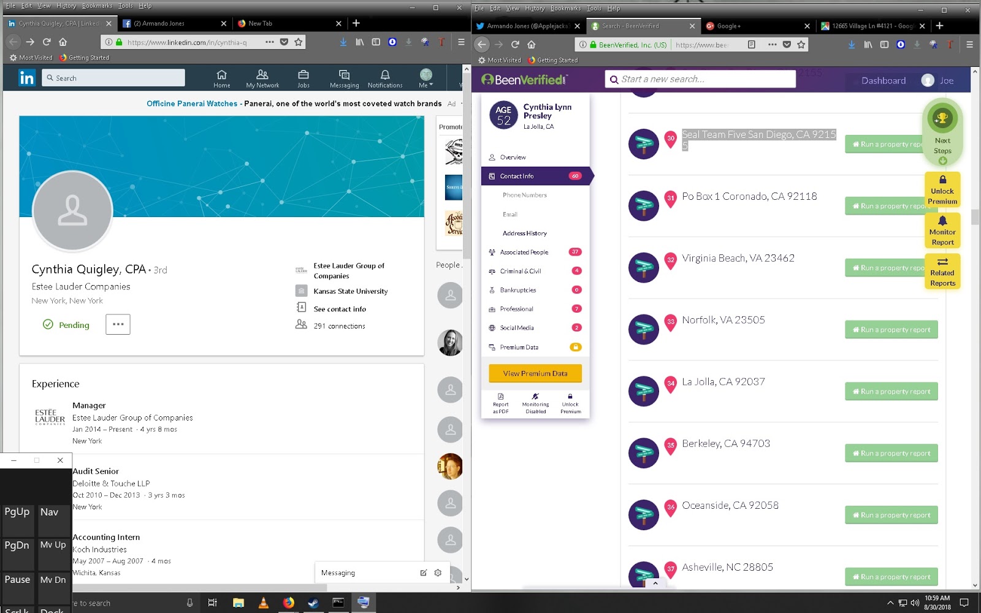981x613 pixels.
Task: Open History menu in left Firefox window
Action: pos(66,6)
